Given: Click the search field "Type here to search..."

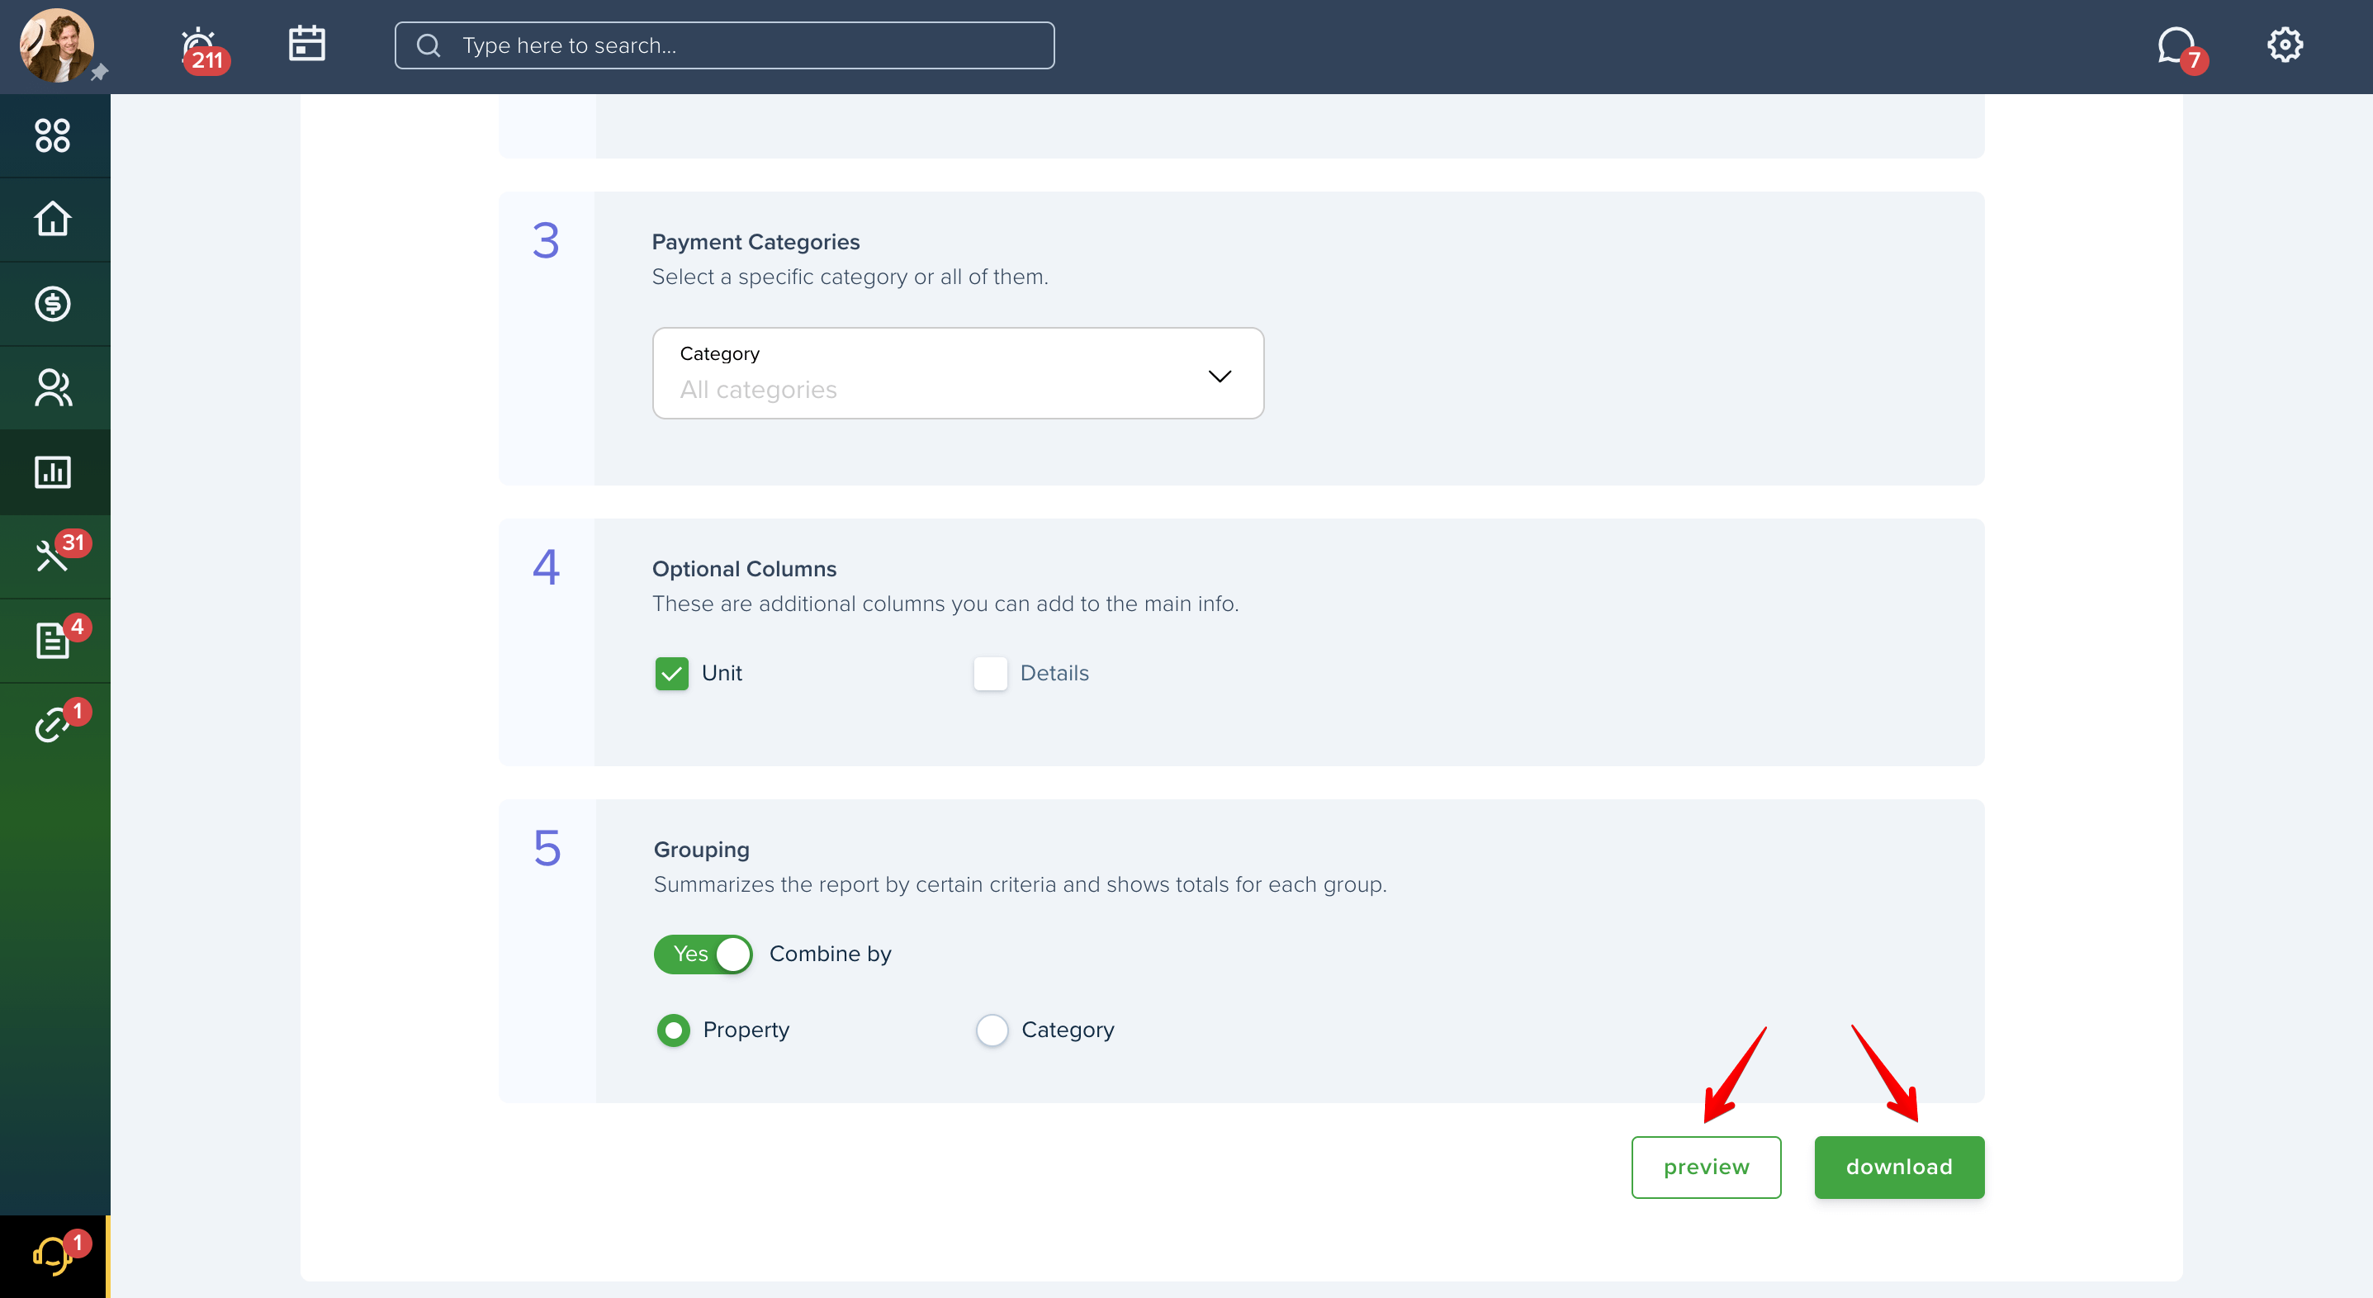Looking at the screenshot, I should click(x=724, y=45).
